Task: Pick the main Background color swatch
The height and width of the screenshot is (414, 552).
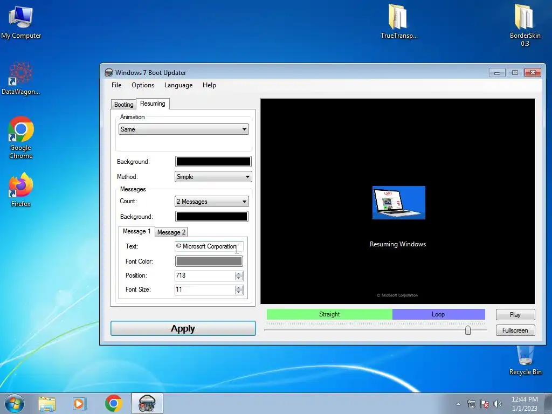Action: tap(213, 162)
